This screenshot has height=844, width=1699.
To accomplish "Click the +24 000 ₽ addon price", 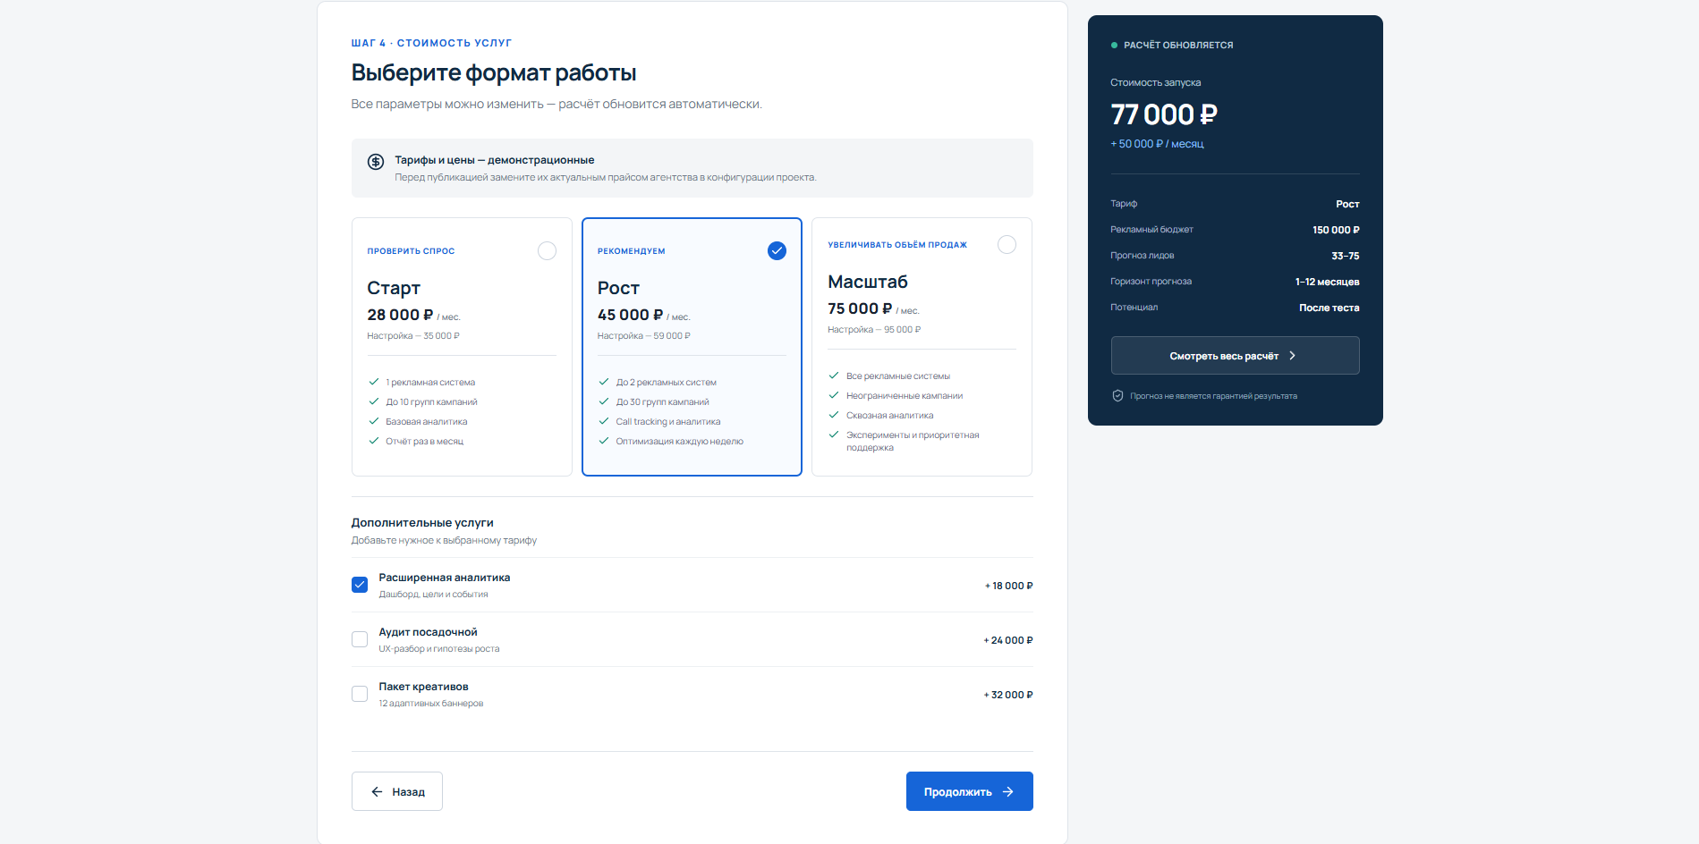I will click(1008, 640).
